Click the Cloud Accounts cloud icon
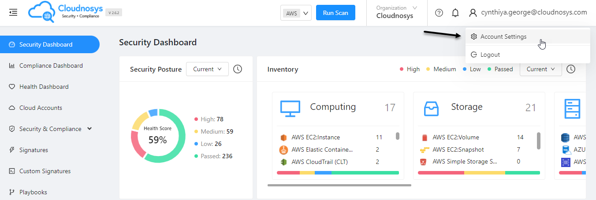This screenshot has width=596, height=200. point(12,108)
